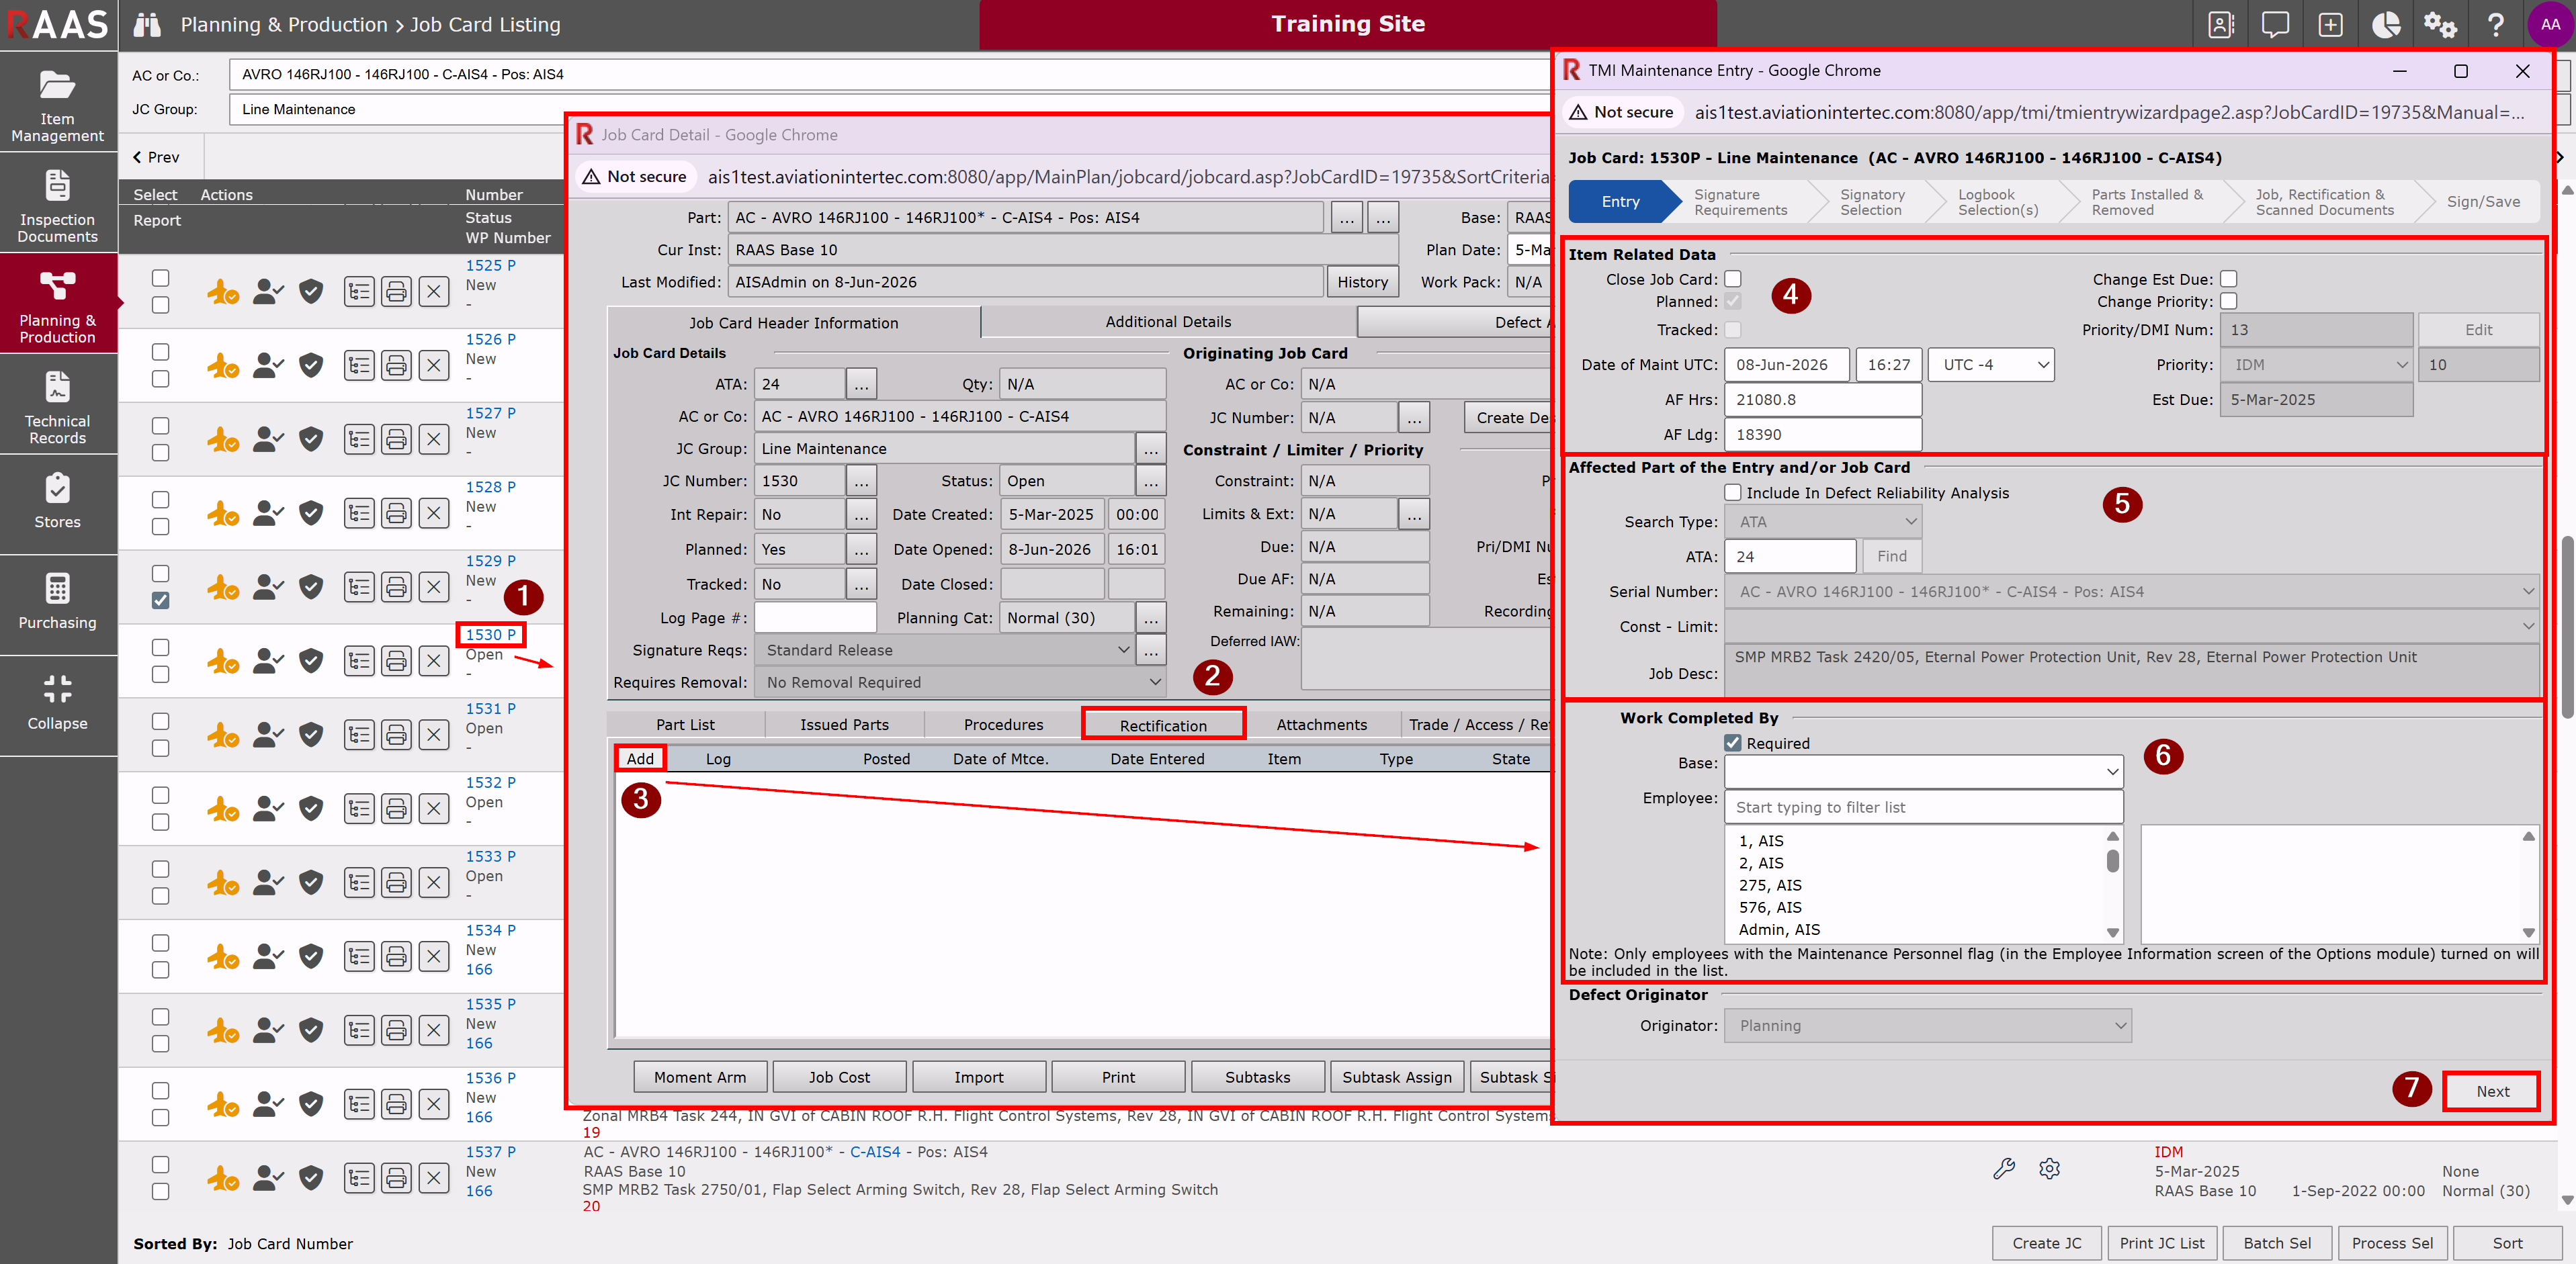The width and height of the screenshot is (2576, 1264).
Task: Click the X cancel icon for job card 1530 P
Action: pos(434,661)
